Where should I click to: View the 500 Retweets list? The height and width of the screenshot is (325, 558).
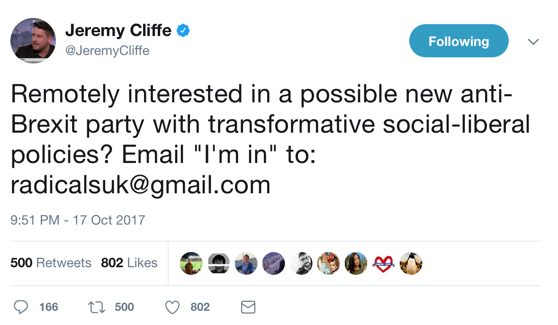(51, 263)
